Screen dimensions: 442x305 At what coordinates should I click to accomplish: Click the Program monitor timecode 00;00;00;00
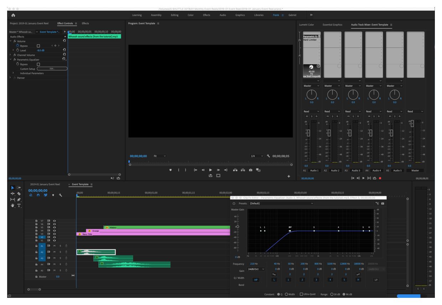point(139,156)
